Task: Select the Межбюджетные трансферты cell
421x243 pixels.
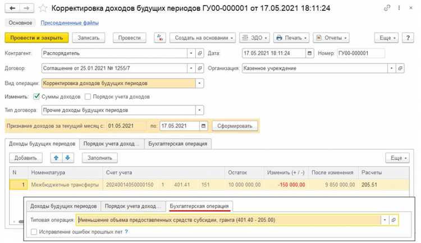Action: click(65, 185)
